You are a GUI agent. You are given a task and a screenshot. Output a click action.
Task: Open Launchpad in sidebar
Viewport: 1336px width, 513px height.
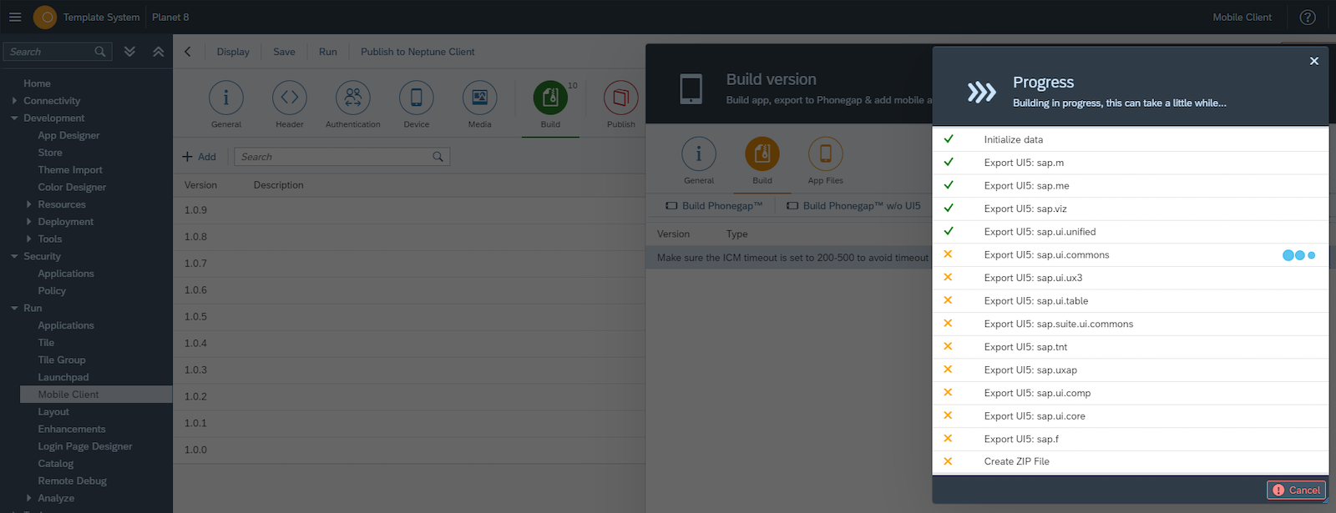pos(63,377)
